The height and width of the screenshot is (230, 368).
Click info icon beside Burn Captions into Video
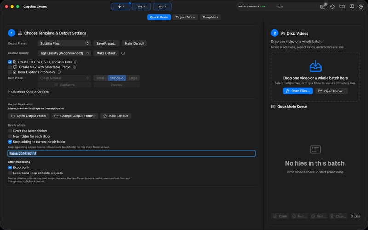(59, 72)
